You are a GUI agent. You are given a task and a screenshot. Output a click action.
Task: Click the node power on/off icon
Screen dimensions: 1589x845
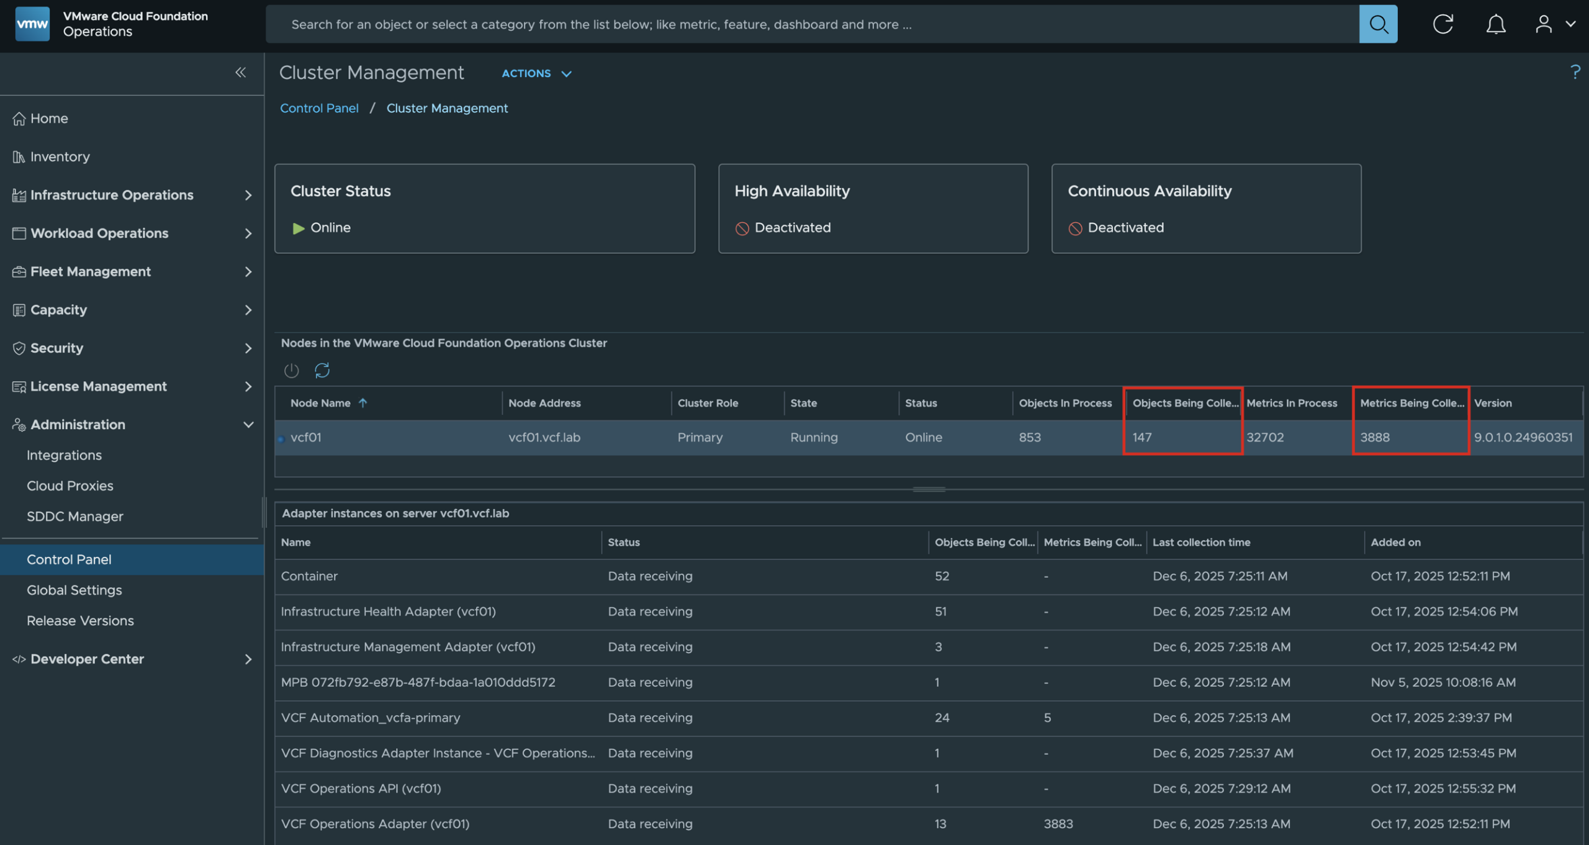pyautogui.click(x=291, y=371)
